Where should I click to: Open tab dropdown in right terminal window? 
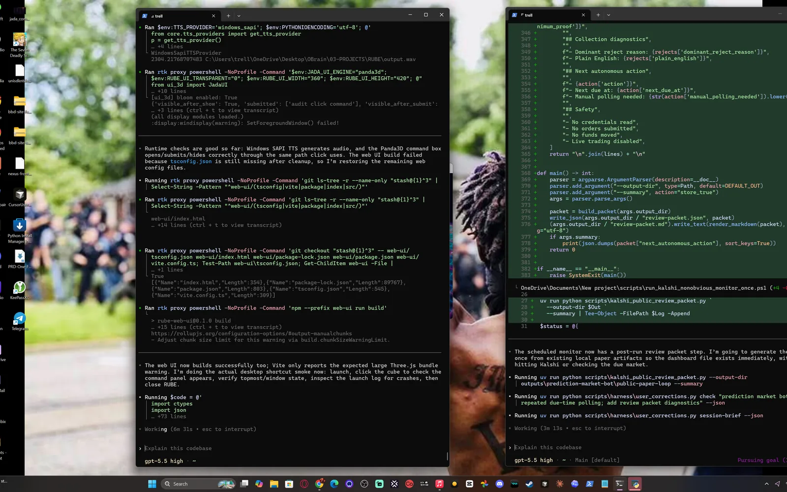click(x=608, y=15)
